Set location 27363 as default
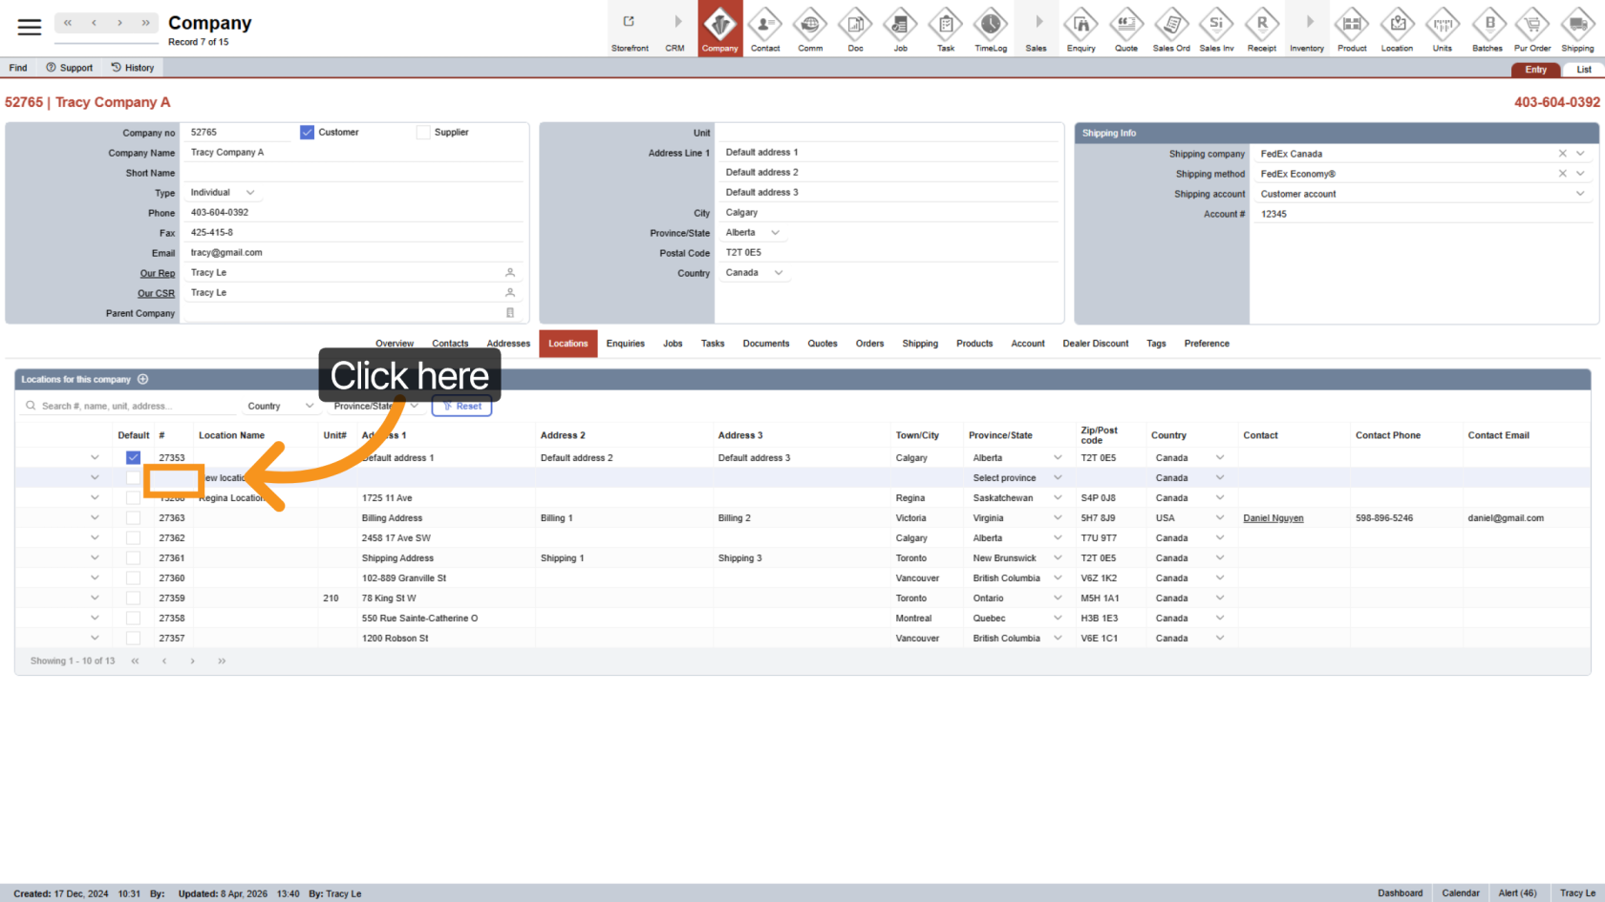Screen dimensions: 1605x902 click(133, 518)
